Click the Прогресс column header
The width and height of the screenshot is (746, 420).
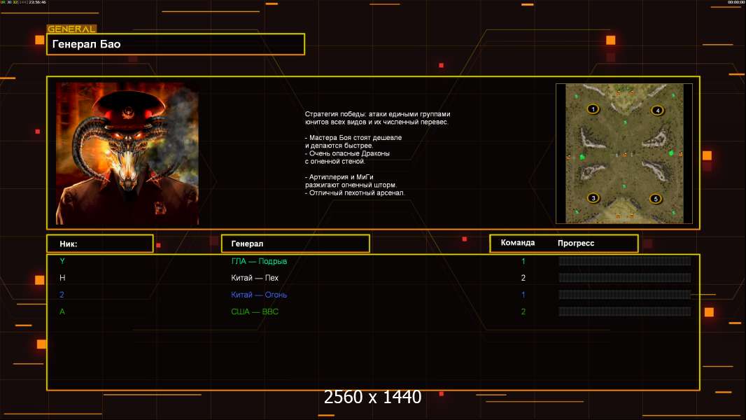[576, 243]
